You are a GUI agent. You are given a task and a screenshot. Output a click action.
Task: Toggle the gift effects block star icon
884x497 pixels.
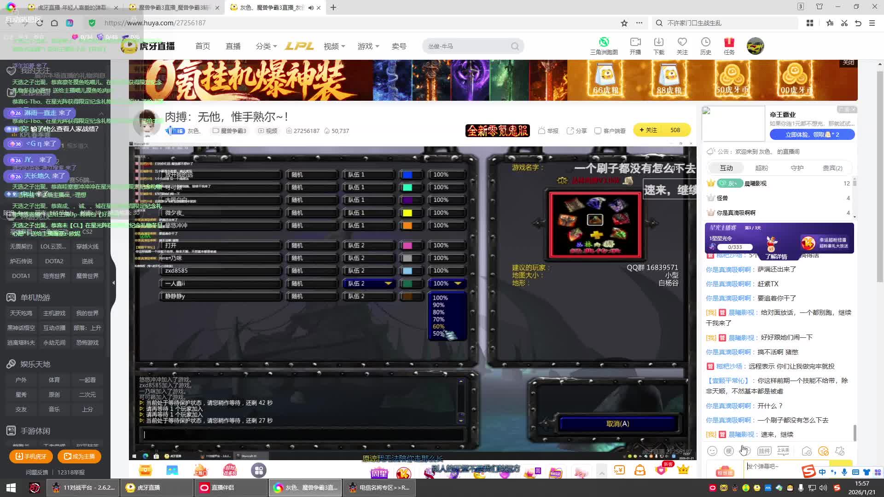(x=840, y=451)
